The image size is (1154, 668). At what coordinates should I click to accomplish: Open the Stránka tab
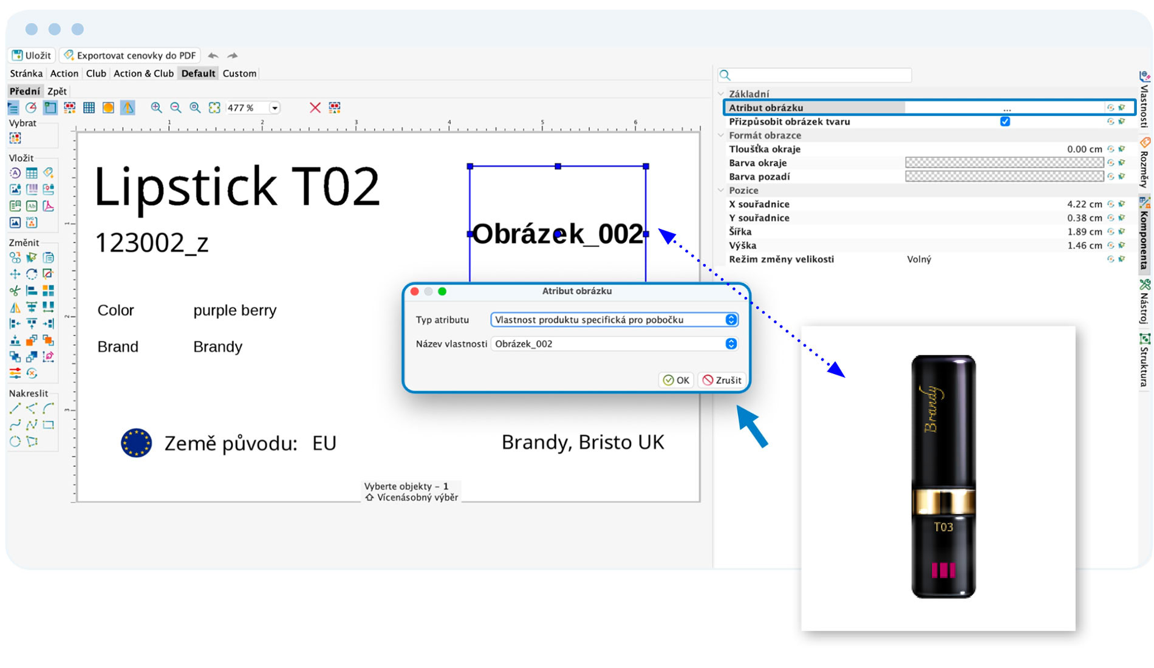click(x=26, y=73)
